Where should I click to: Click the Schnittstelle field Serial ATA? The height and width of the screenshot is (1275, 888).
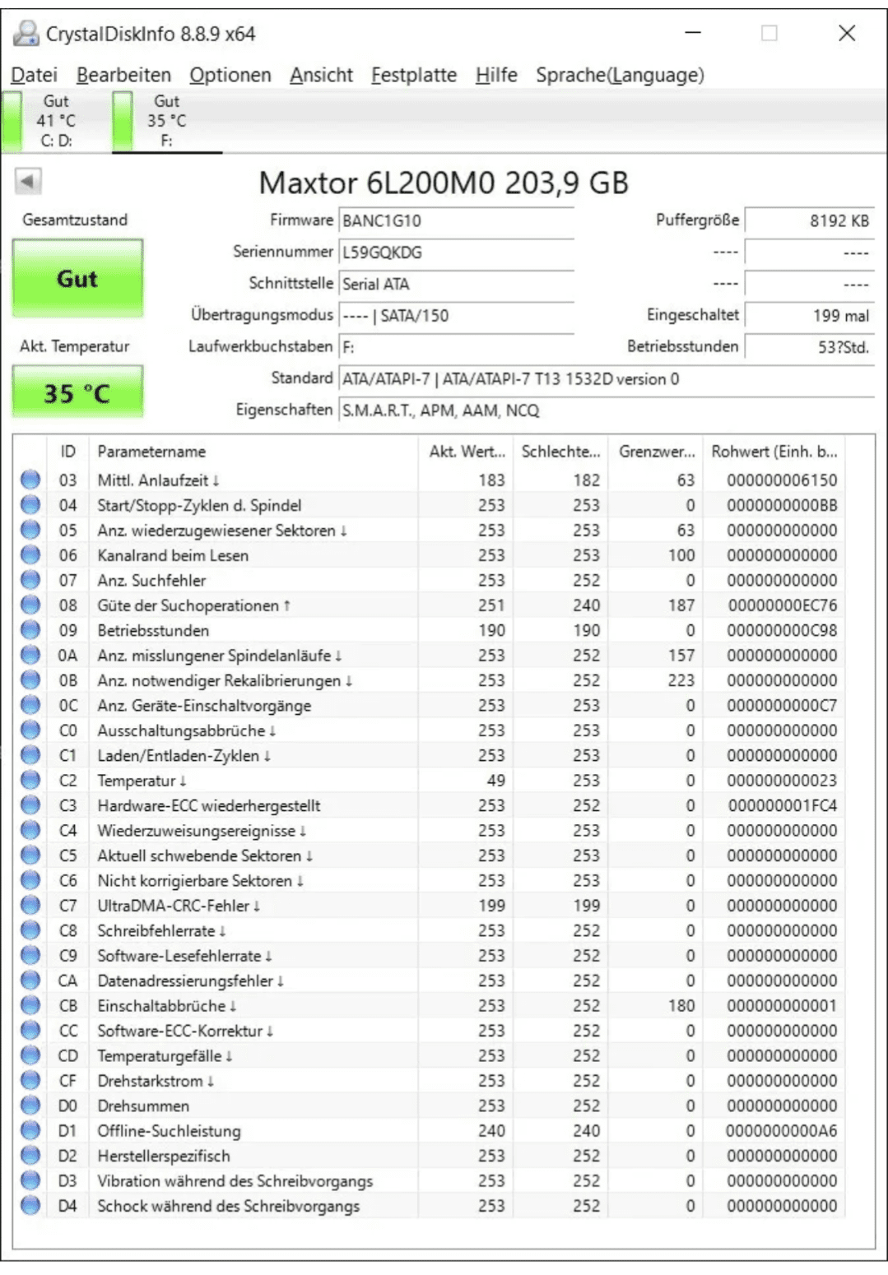457,284
